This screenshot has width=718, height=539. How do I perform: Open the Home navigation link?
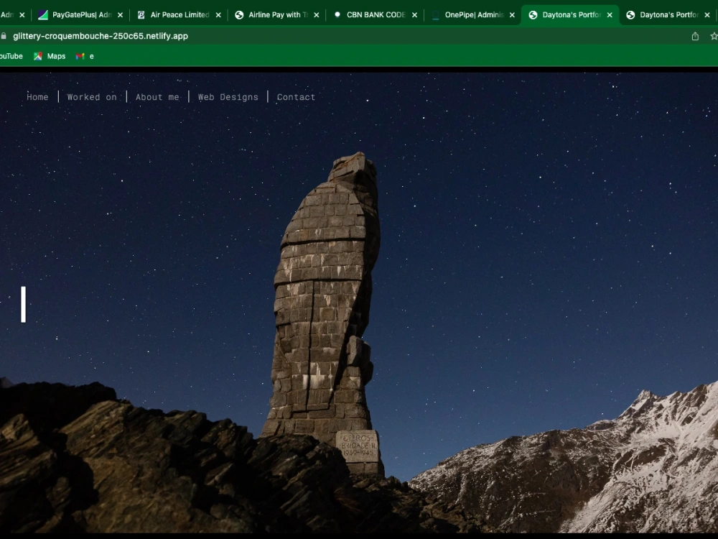[x=37, y=97]
